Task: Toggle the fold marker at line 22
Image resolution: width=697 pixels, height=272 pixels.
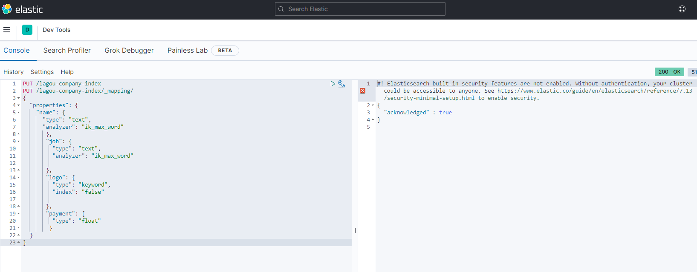Action: [x=18, y=235]
